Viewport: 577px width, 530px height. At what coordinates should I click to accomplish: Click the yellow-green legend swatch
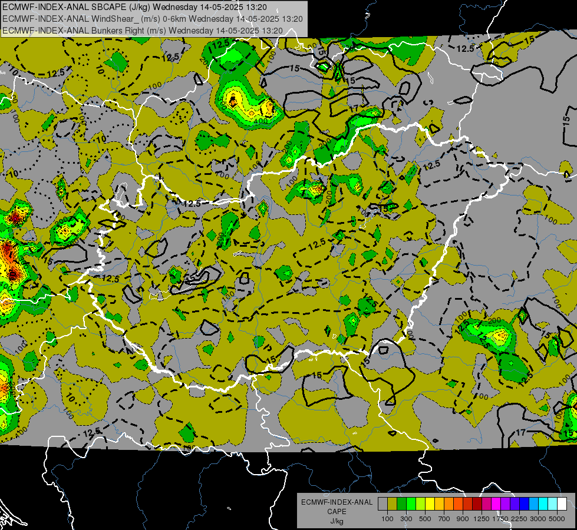click(421, 504)
